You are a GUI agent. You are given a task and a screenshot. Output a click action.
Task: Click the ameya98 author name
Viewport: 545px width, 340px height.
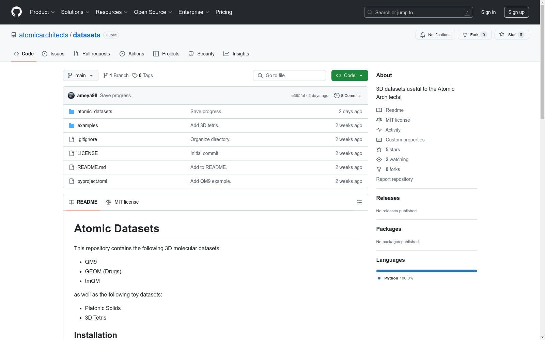coord(87,96)
